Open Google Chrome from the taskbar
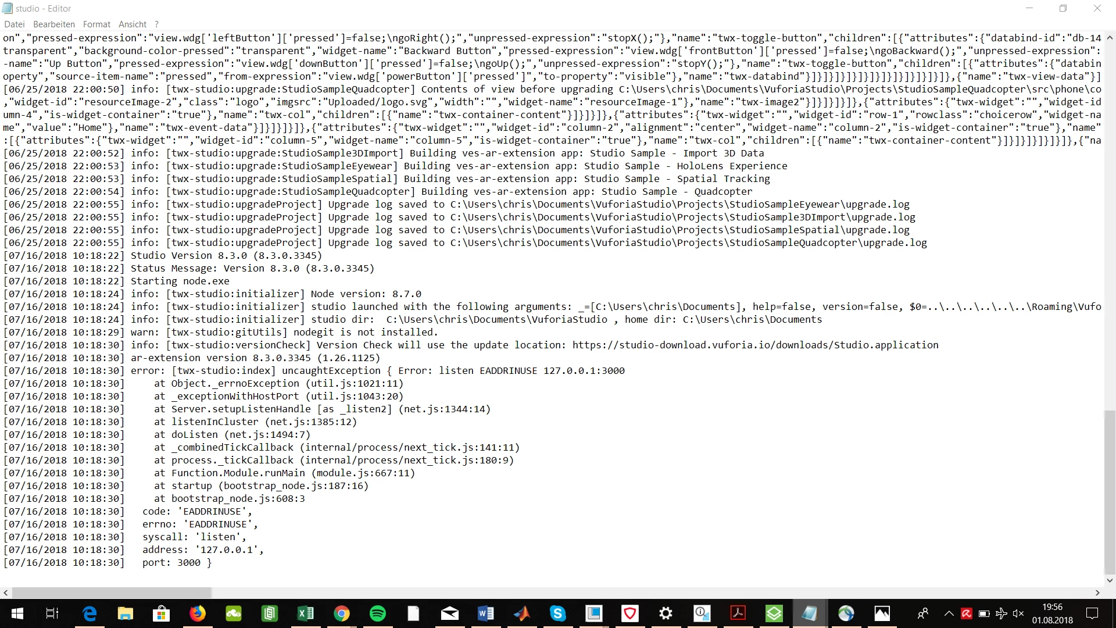This screenshot has width=1116, height=628. point(342,613)
